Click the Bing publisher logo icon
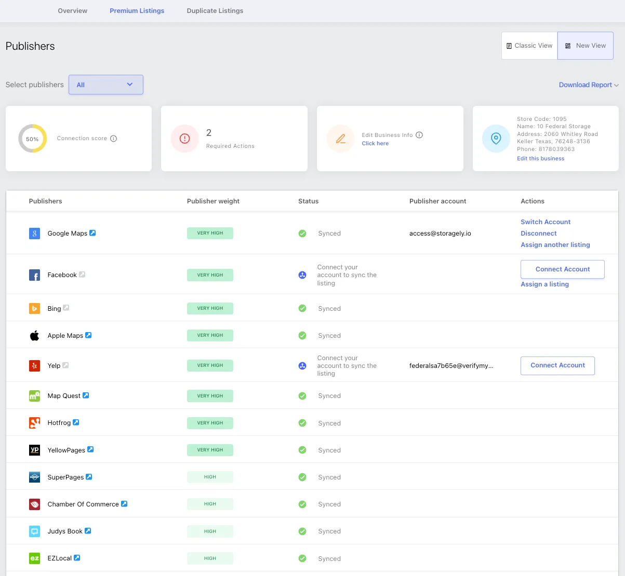The image size is (625, 576). pyautogui.click(x=34, y=308)
